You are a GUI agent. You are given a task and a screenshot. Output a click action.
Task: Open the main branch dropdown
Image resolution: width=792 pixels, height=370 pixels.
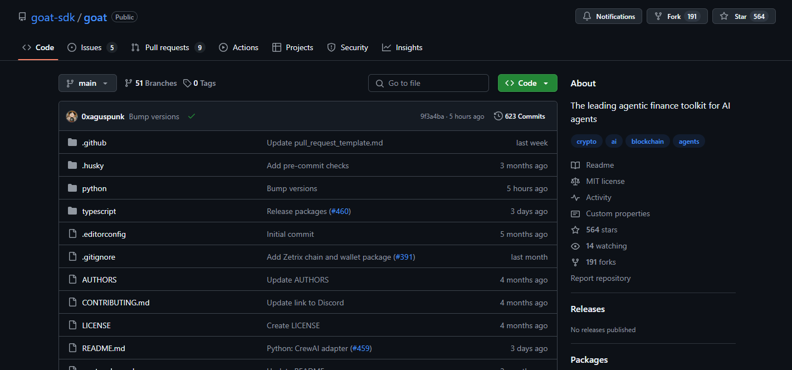point(87,83)
